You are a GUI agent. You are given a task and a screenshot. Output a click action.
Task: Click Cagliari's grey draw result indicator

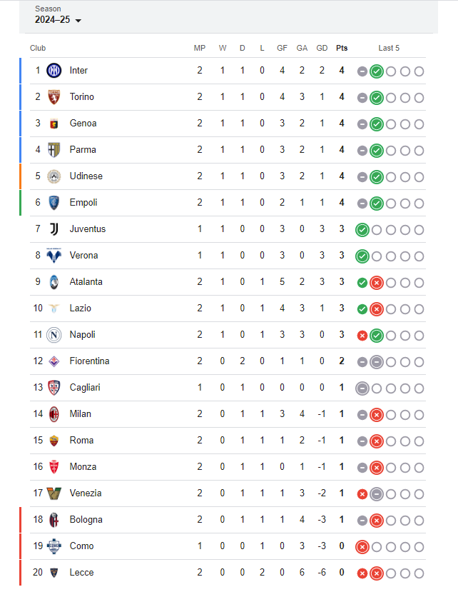(362, 388)
